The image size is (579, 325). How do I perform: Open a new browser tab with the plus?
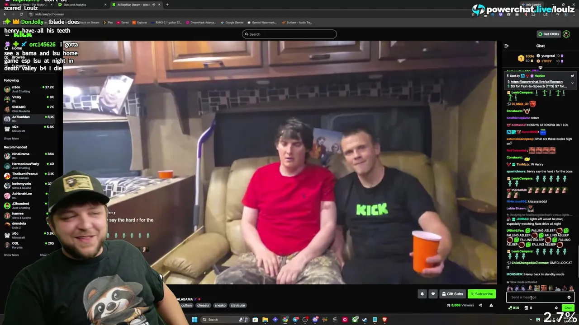(x=167, y=5)
